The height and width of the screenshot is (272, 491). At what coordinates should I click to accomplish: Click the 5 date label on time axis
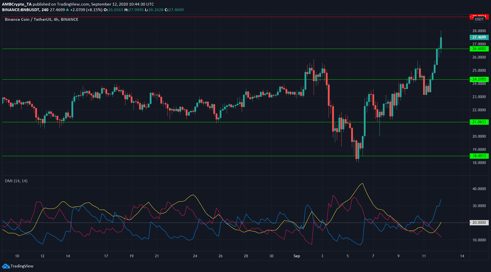[x=348, y=256]
